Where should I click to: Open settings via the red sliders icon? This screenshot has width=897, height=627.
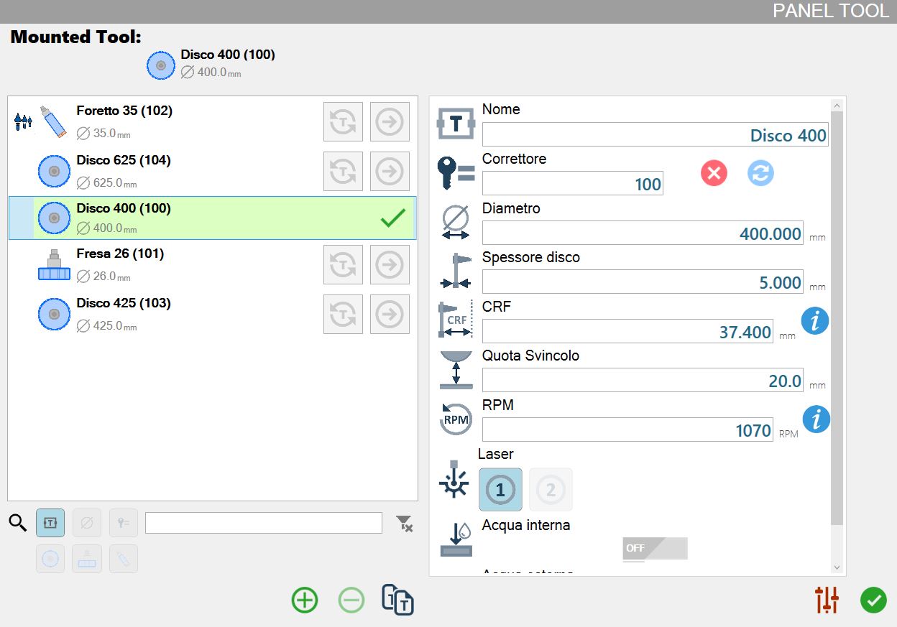pyautogui.click(x=827, y=600)
